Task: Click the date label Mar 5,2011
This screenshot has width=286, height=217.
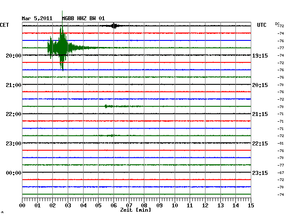Action: point(37,18)
